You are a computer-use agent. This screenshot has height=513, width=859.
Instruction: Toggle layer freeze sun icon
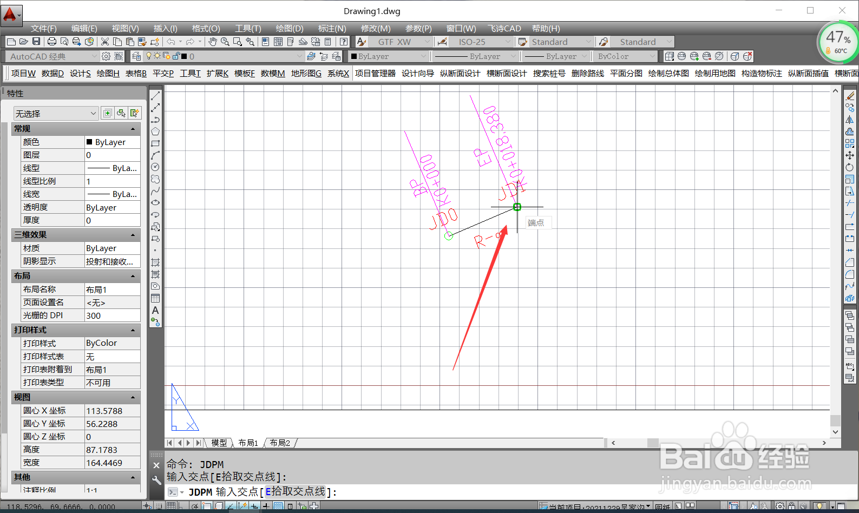[x=158, y=56]
